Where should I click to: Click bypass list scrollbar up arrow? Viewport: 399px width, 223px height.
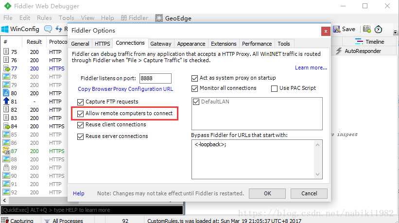coord(317,145)
